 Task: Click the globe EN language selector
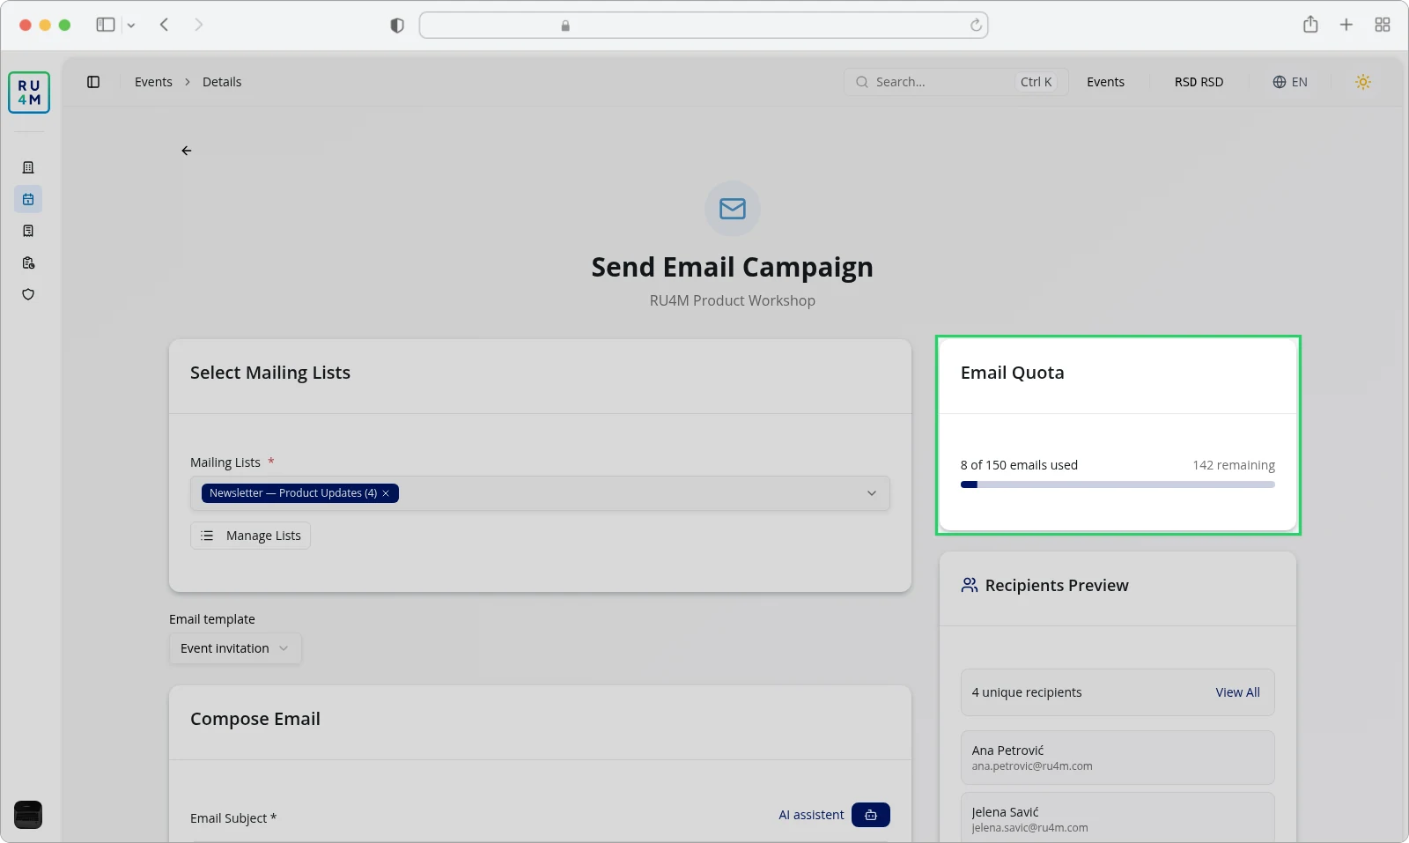click(x=1290, y=82)
